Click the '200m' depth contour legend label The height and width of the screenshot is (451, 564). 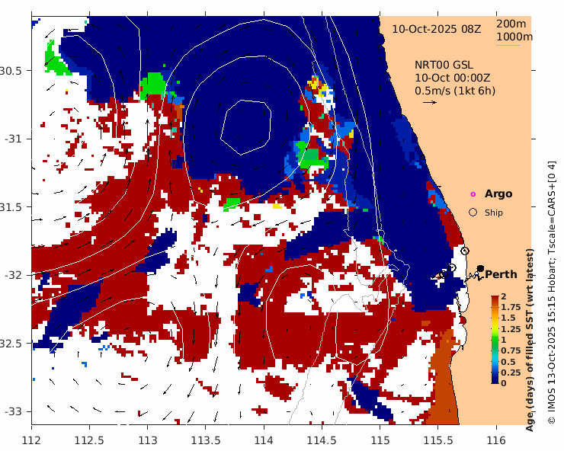tap(511, 24)
